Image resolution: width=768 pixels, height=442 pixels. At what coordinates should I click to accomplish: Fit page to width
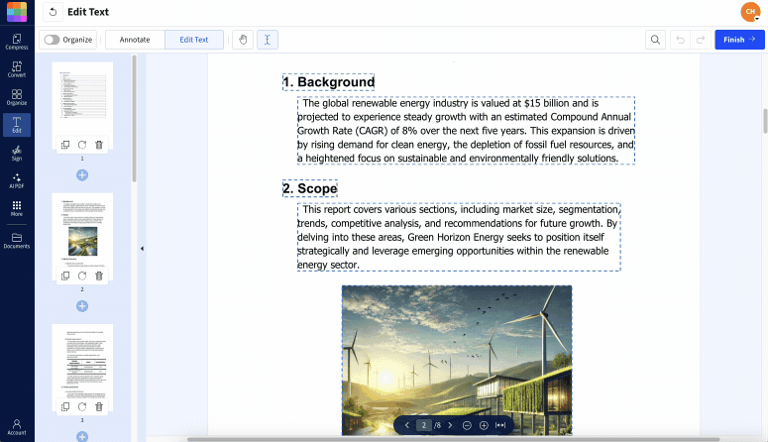pyautogui.click(x=500, y=425)
